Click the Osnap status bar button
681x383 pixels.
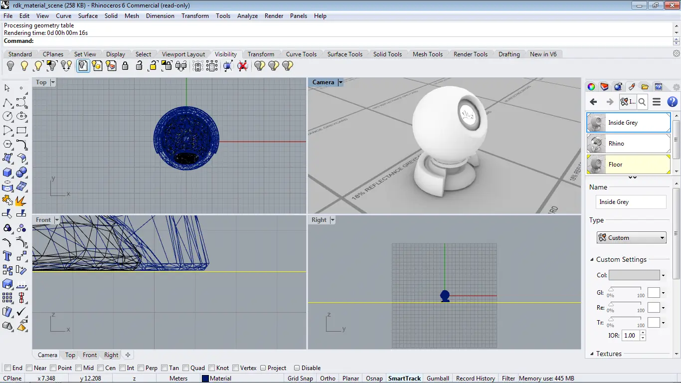point(374,379)
